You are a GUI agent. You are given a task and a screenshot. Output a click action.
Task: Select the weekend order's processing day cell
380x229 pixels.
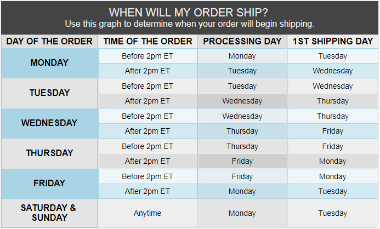pyautogui.click(x=242, y=213)
